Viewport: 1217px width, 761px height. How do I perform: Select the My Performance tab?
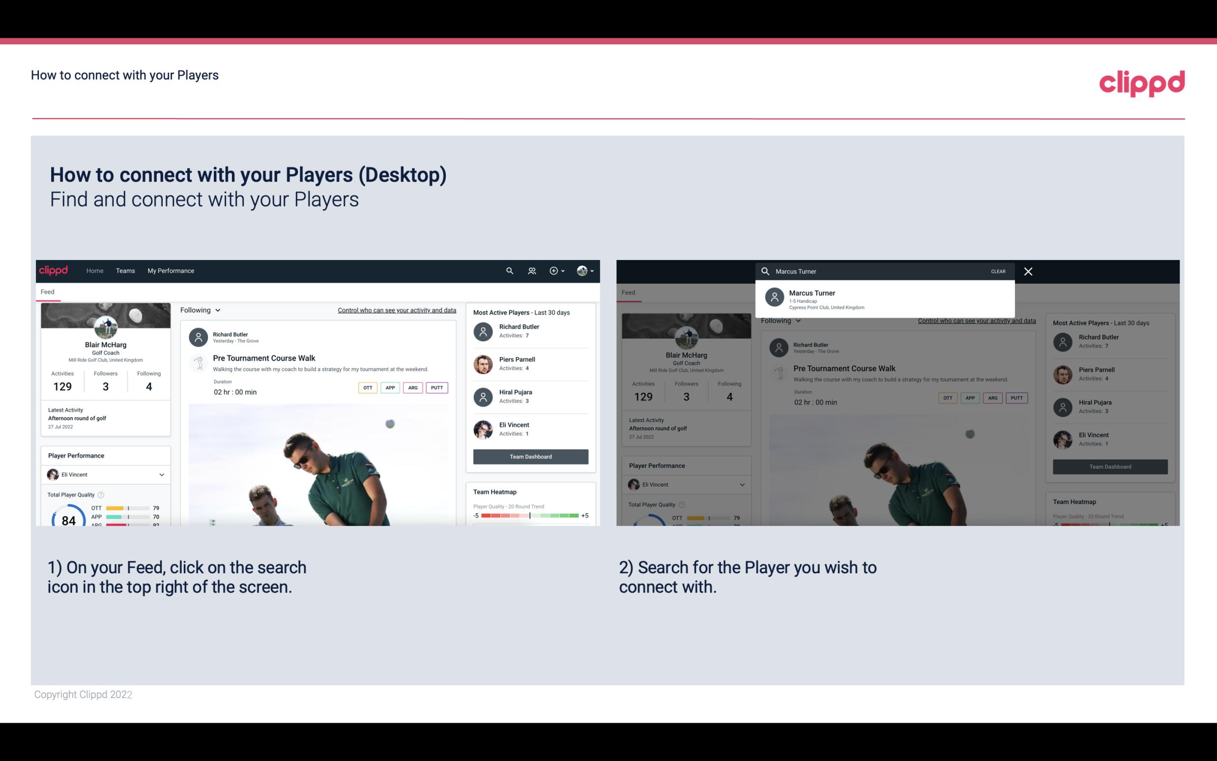coord(171,270)
